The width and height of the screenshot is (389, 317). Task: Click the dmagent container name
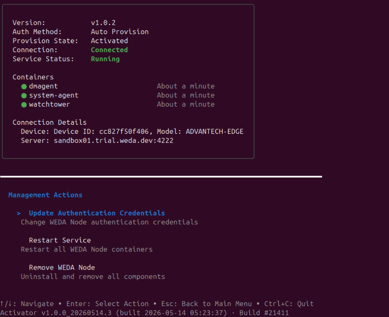click(x=43, y=86)
